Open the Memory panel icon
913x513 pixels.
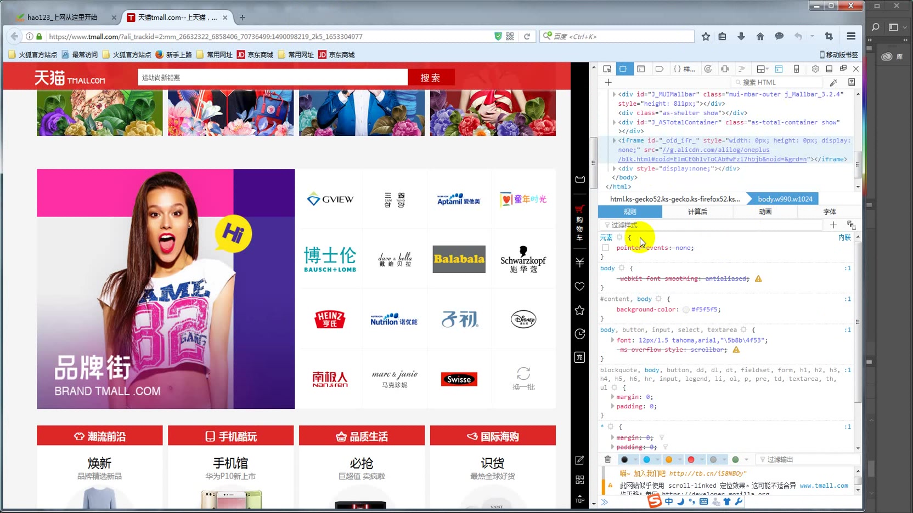pos(725,69)
